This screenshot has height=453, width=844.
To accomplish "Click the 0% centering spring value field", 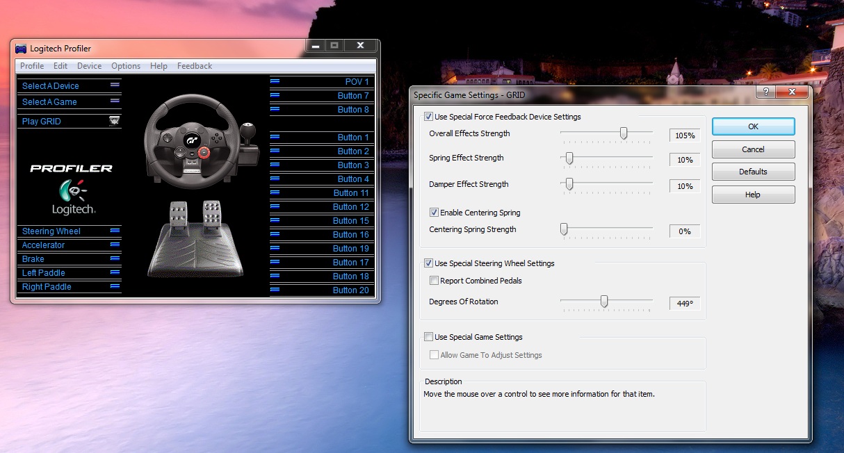I will 685,231.
